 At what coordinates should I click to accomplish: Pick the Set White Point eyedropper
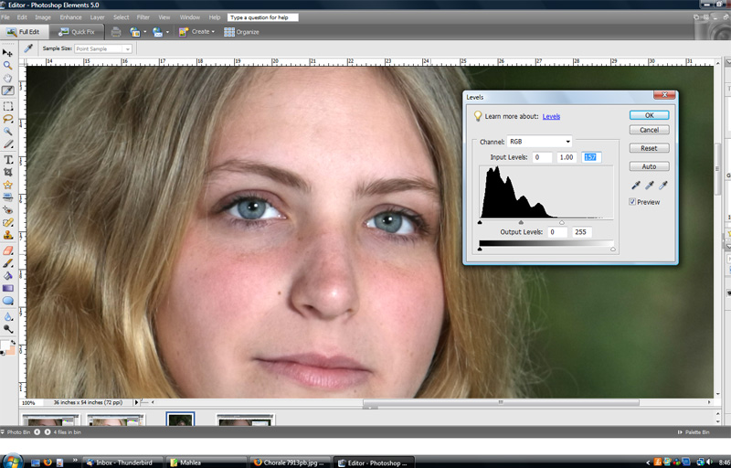(x=663, y=185)
